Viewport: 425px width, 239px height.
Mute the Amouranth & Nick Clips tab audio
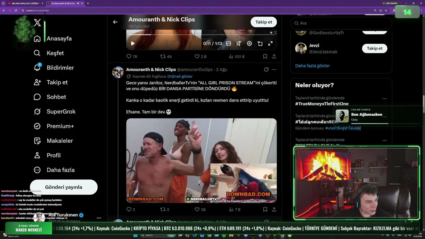(x=78, y=3)
